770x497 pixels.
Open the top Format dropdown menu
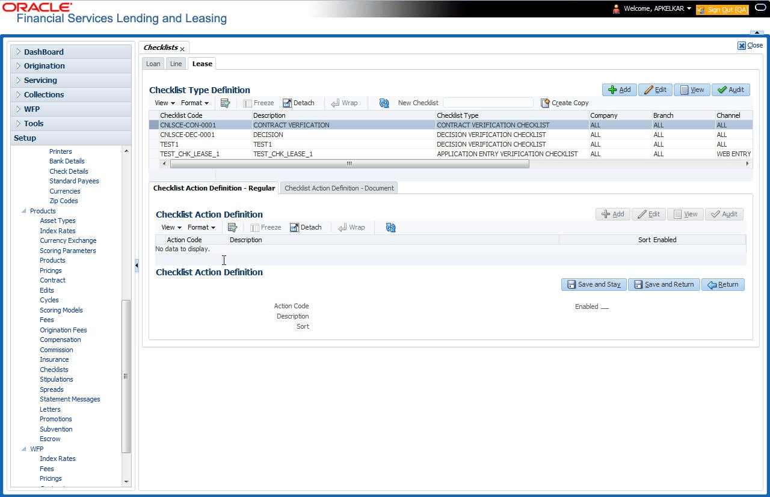pyautogui.click(x=194, y=103)
